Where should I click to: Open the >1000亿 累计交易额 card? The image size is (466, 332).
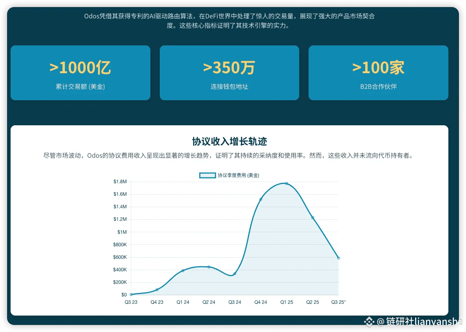(x=81, y=73)
